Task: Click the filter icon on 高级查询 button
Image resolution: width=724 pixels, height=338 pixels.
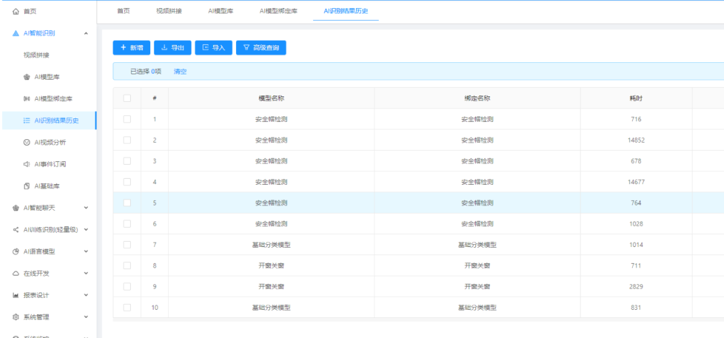Action: click(247, 48)
